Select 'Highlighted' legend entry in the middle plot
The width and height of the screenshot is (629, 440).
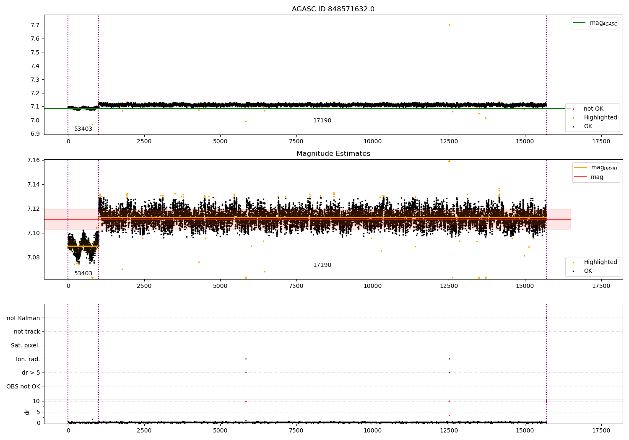[x=600, y=262]
